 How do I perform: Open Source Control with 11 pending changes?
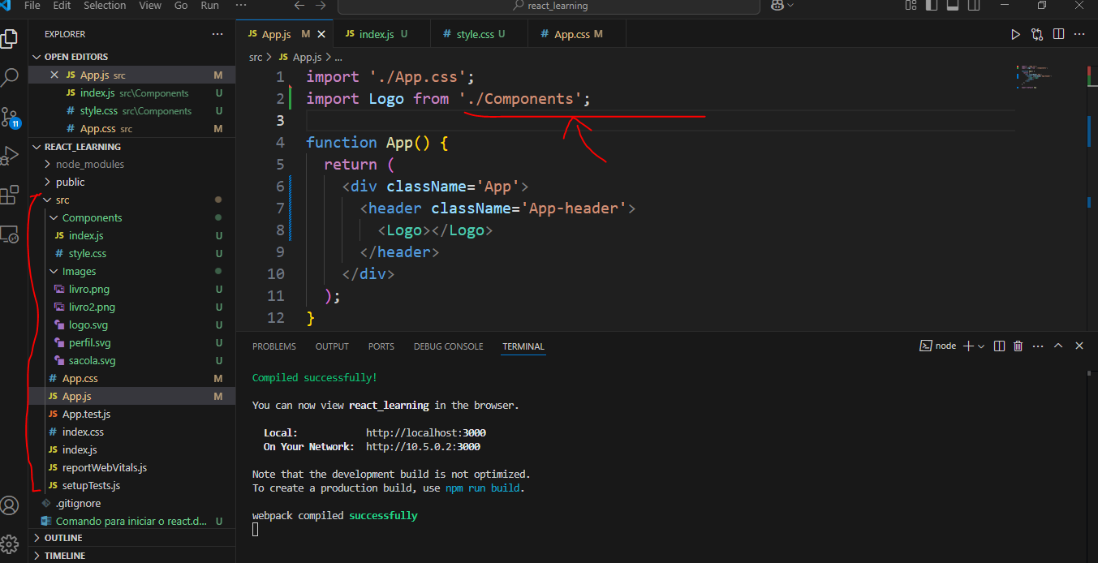coord(10,117)
